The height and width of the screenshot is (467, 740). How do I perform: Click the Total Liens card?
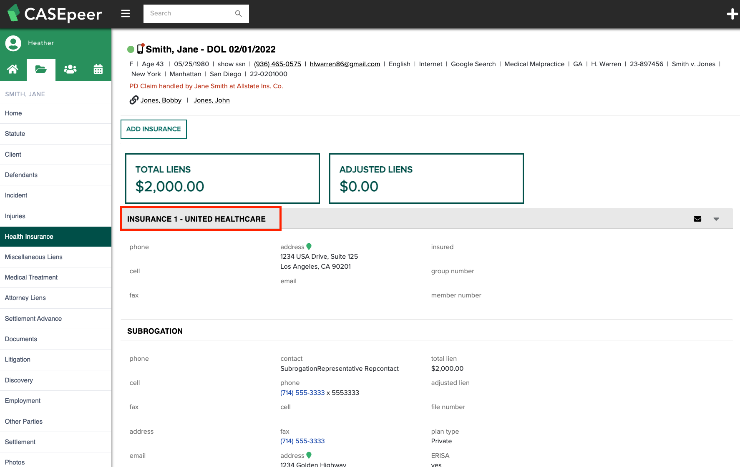point(222,179)
